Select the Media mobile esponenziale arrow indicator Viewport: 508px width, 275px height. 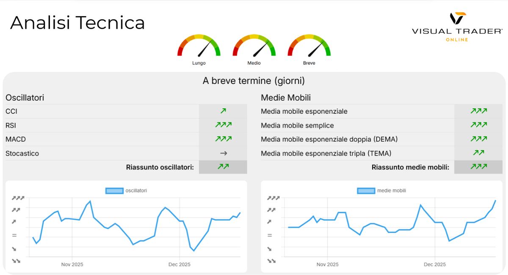click(478, 111)
